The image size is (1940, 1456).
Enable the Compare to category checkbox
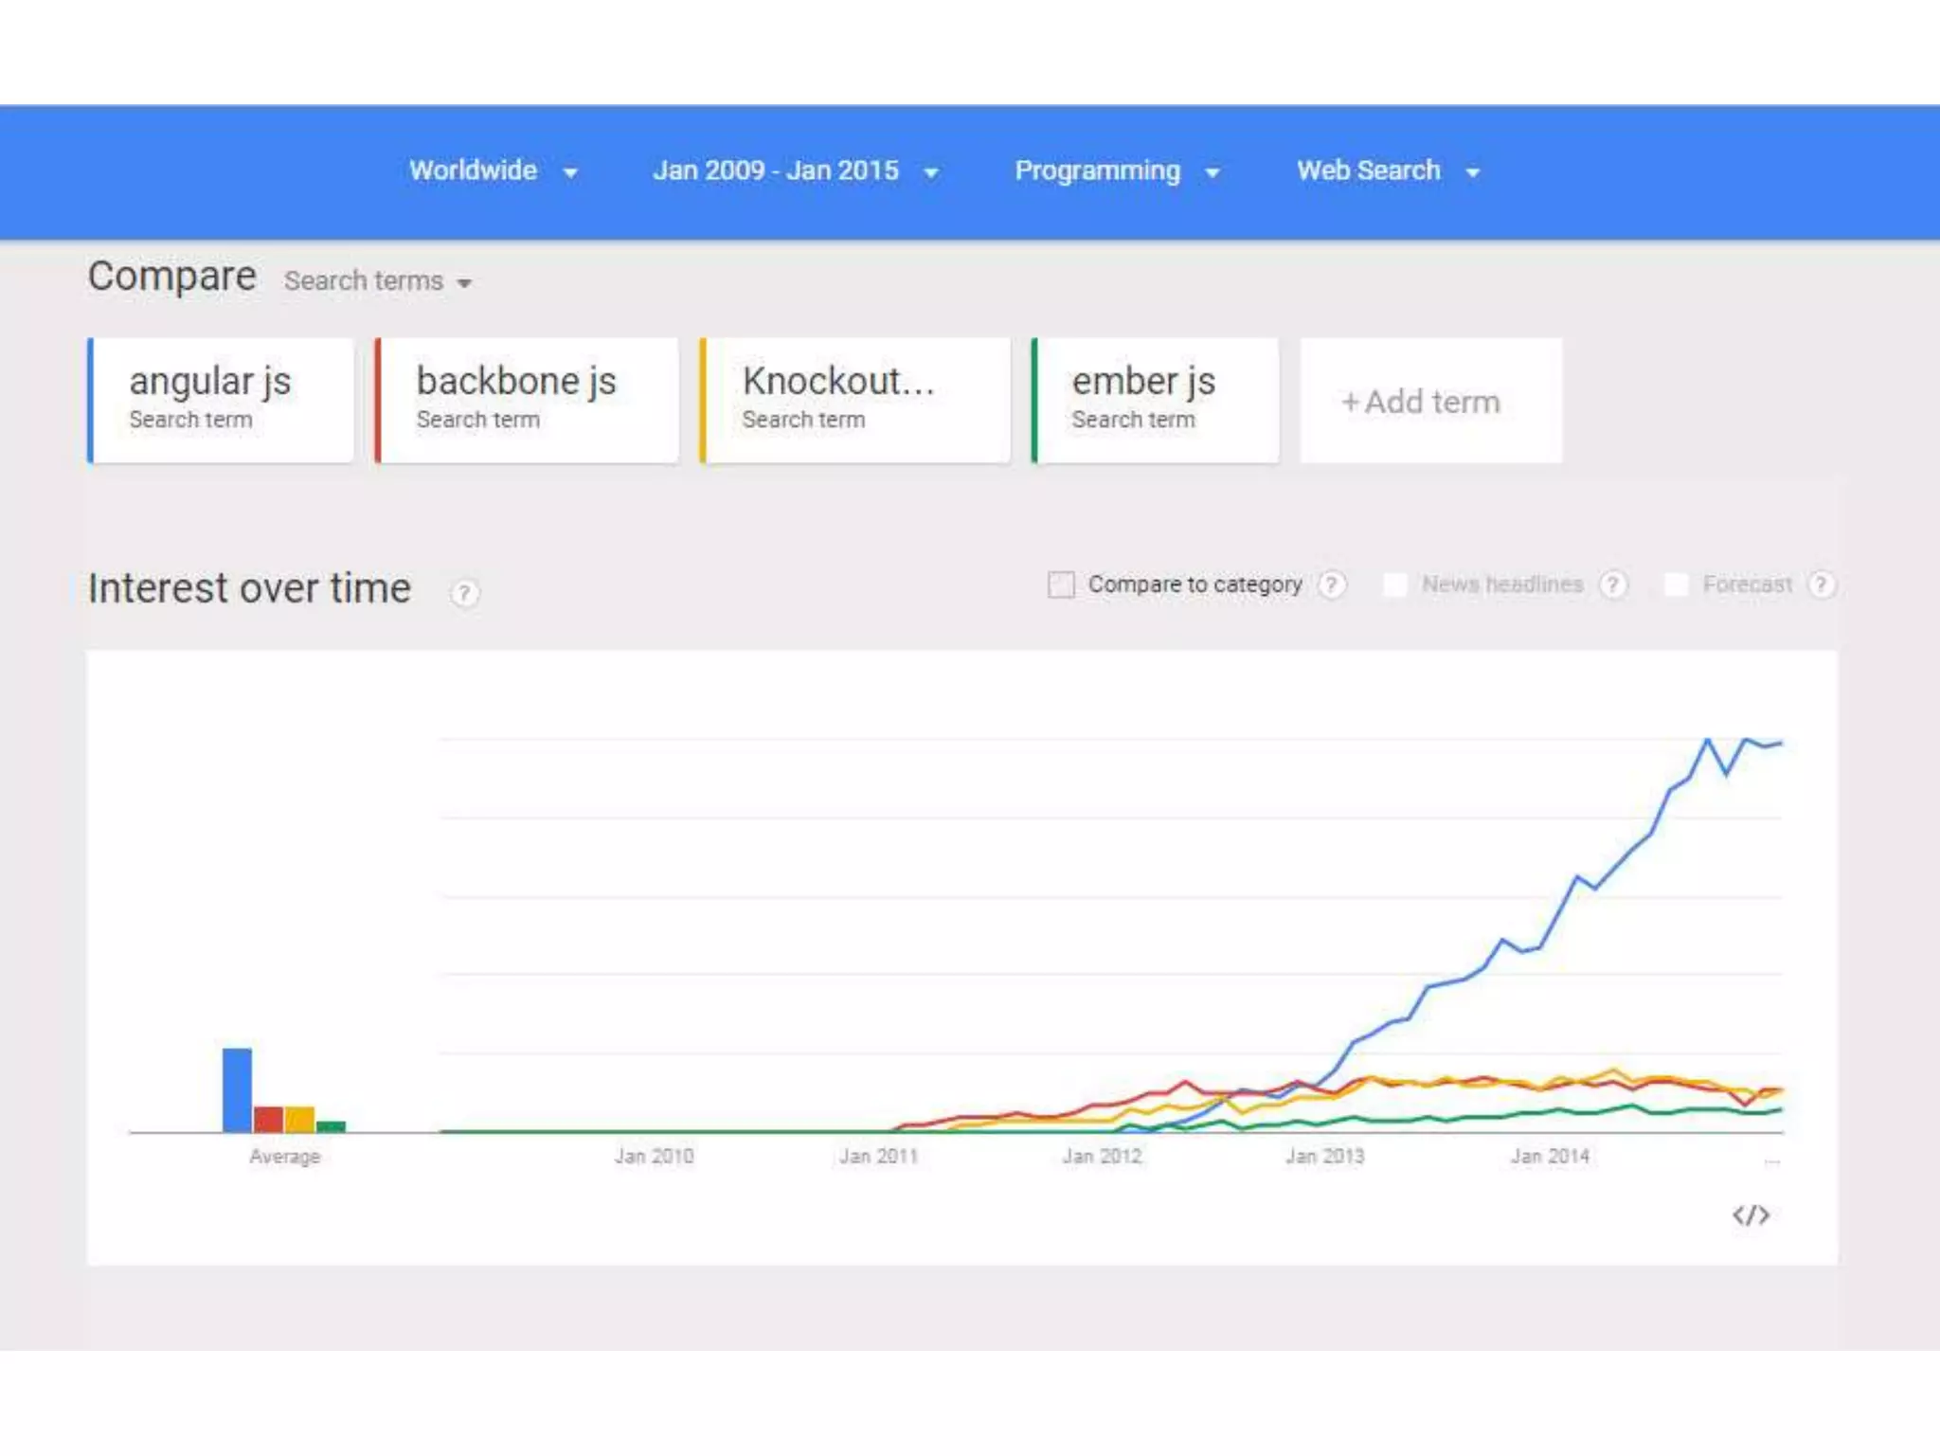1061,584
